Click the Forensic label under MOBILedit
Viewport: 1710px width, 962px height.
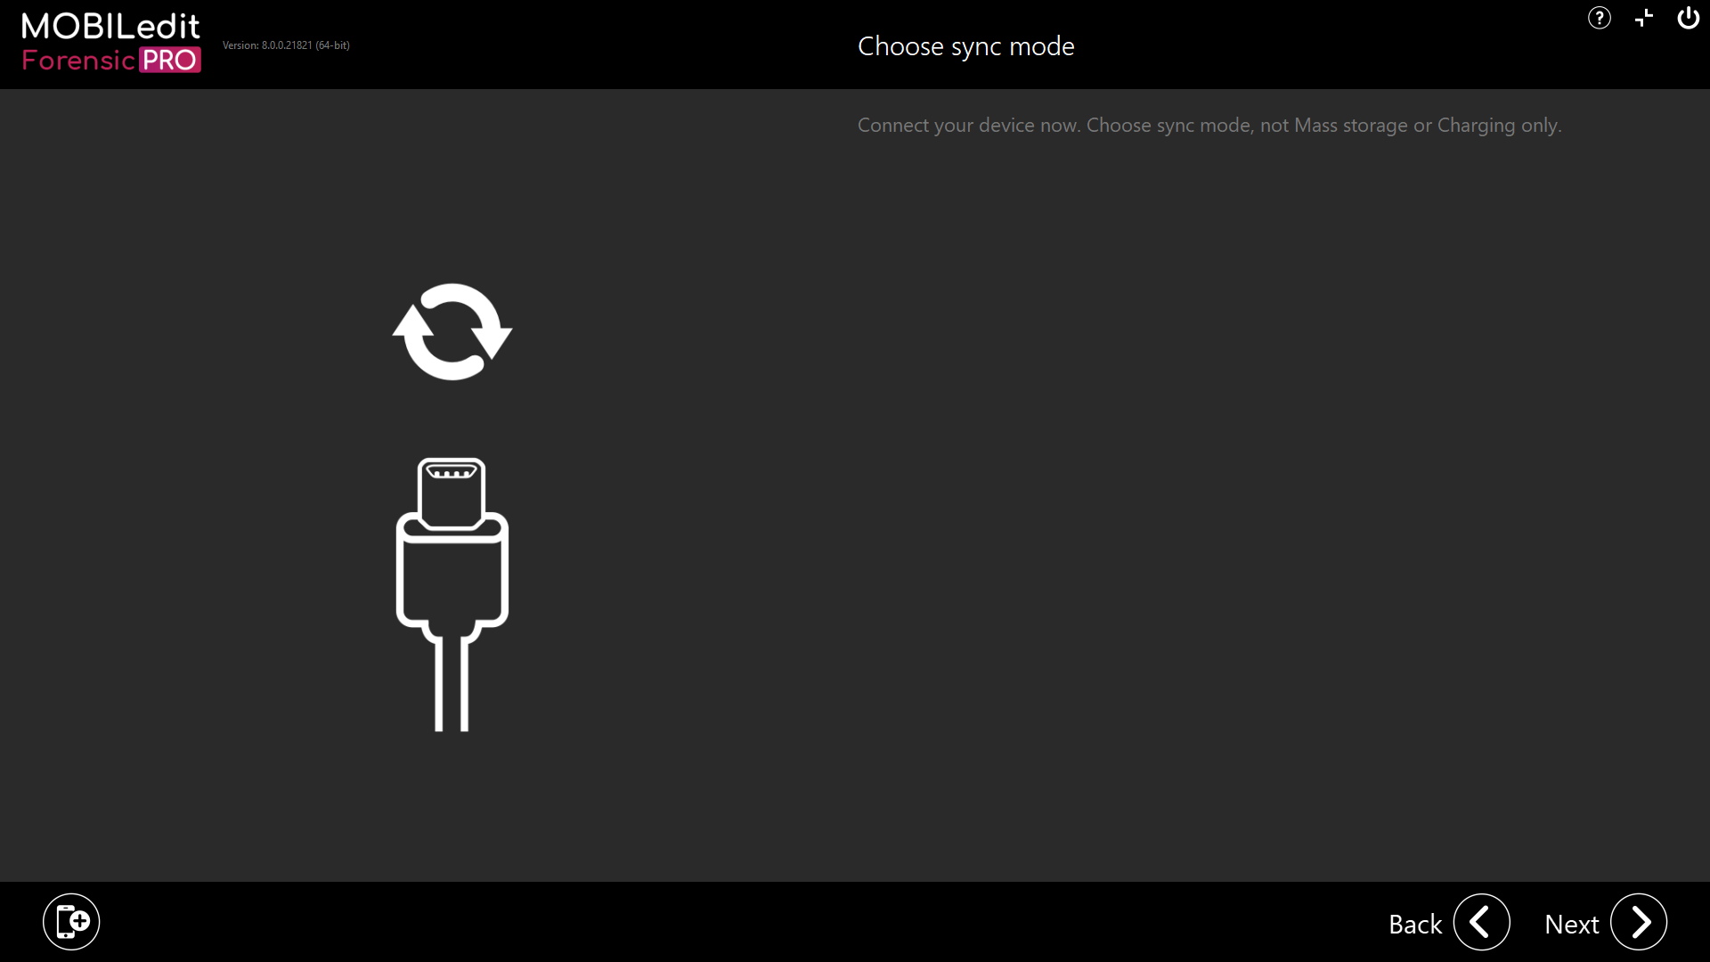(78, 61)
